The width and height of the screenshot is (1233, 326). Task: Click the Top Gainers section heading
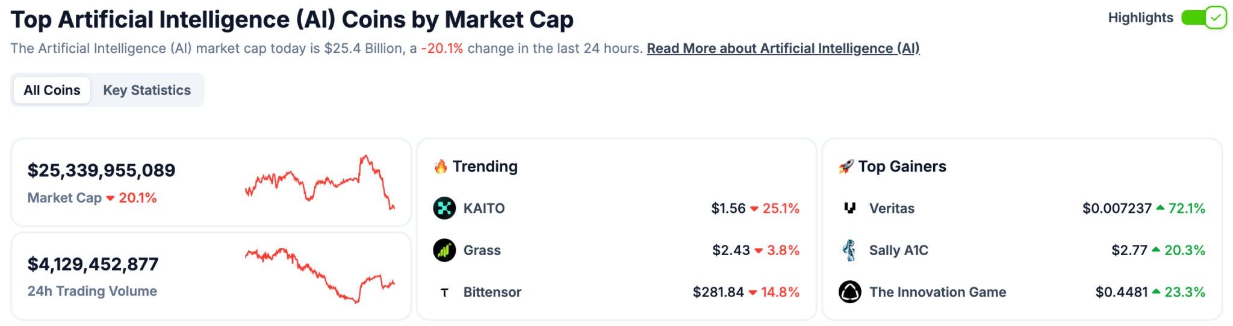902,167
